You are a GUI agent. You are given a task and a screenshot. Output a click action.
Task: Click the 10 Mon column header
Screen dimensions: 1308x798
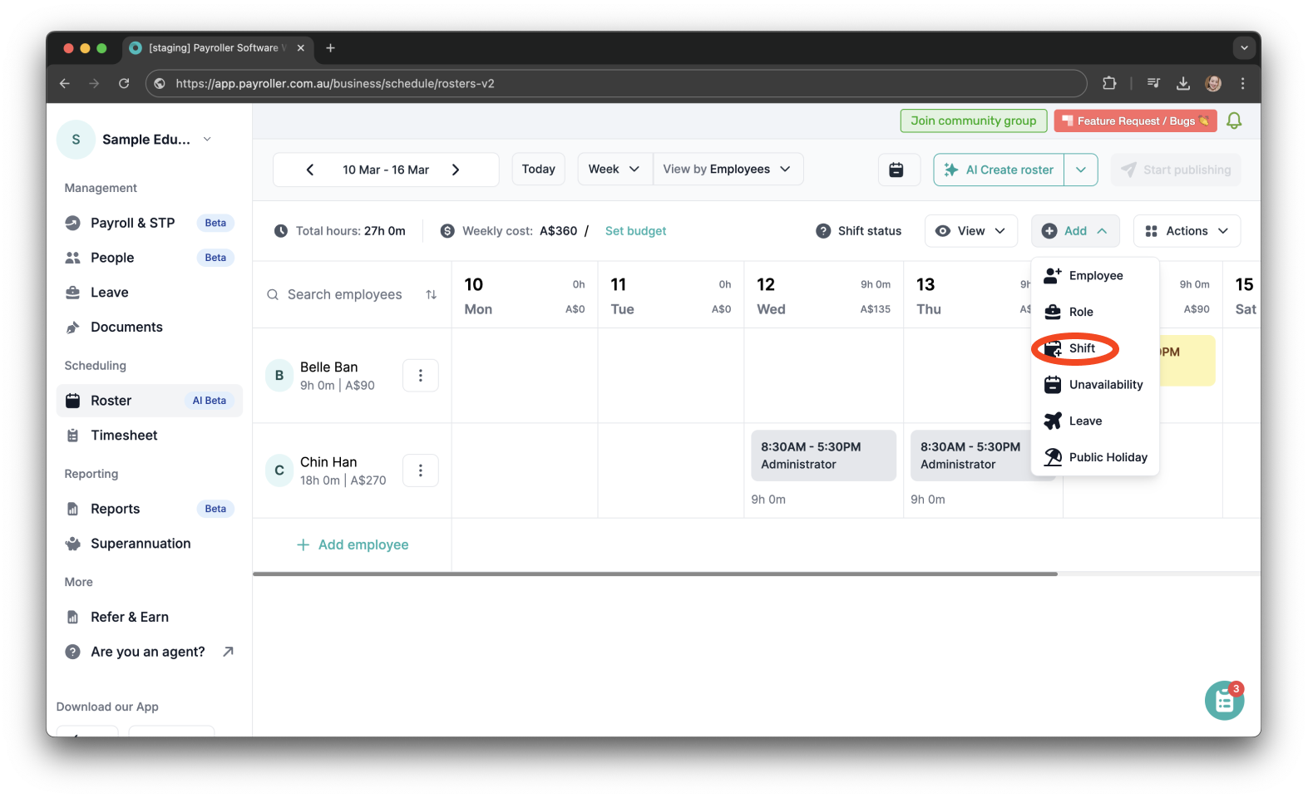(525, 296)
